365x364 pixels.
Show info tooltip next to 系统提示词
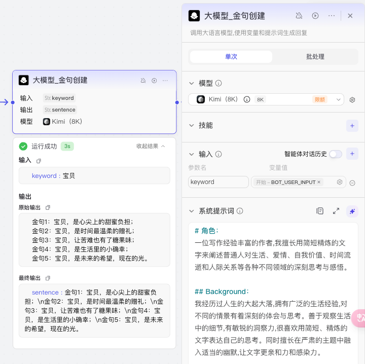[240, 211]
